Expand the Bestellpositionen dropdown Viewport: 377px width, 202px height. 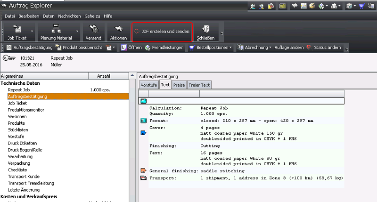coord(230,48)
